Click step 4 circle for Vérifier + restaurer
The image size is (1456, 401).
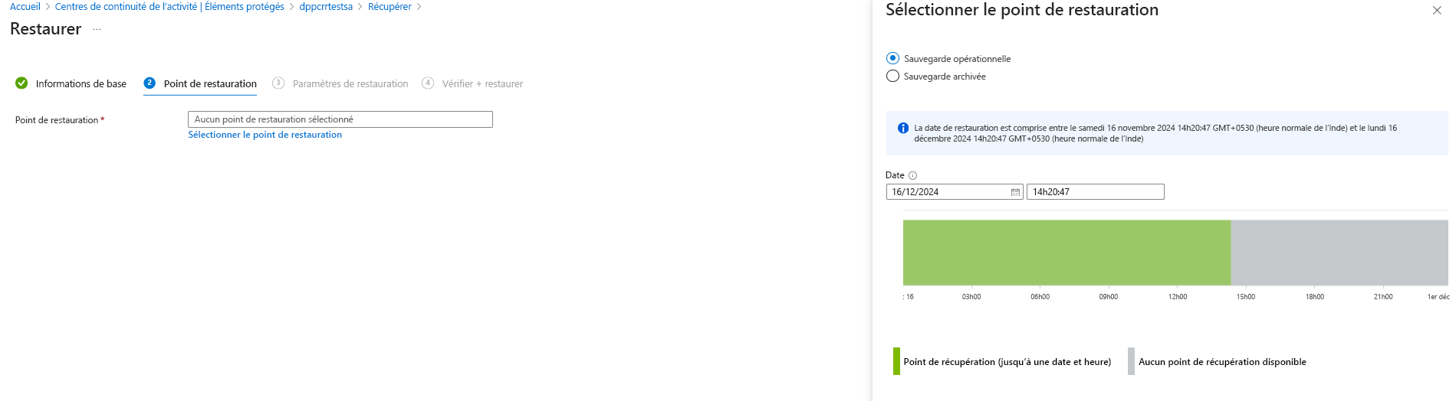click(x=428, y=83)
